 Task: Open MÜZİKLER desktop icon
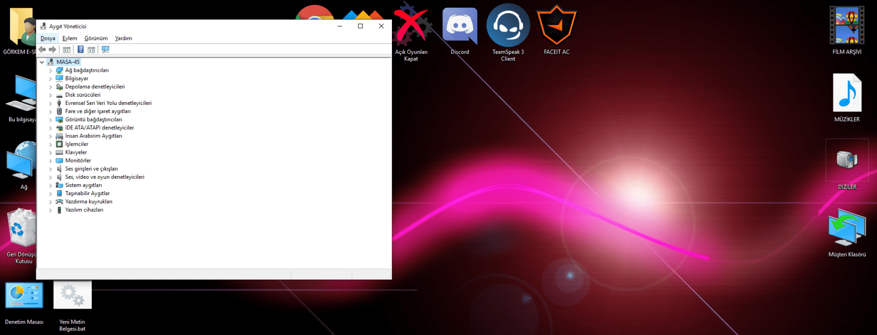pyautogui.click(x=847, y=97)
